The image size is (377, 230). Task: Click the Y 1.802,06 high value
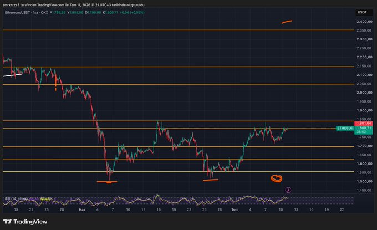pyautogui.click(x=75, y=13)
